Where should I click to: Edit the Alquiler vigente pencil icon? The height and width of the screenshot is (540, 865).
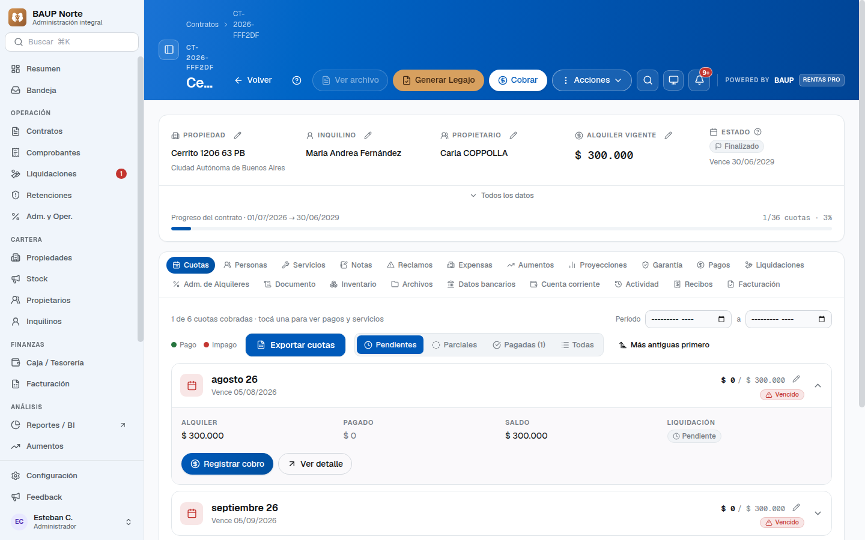point(668,136)
